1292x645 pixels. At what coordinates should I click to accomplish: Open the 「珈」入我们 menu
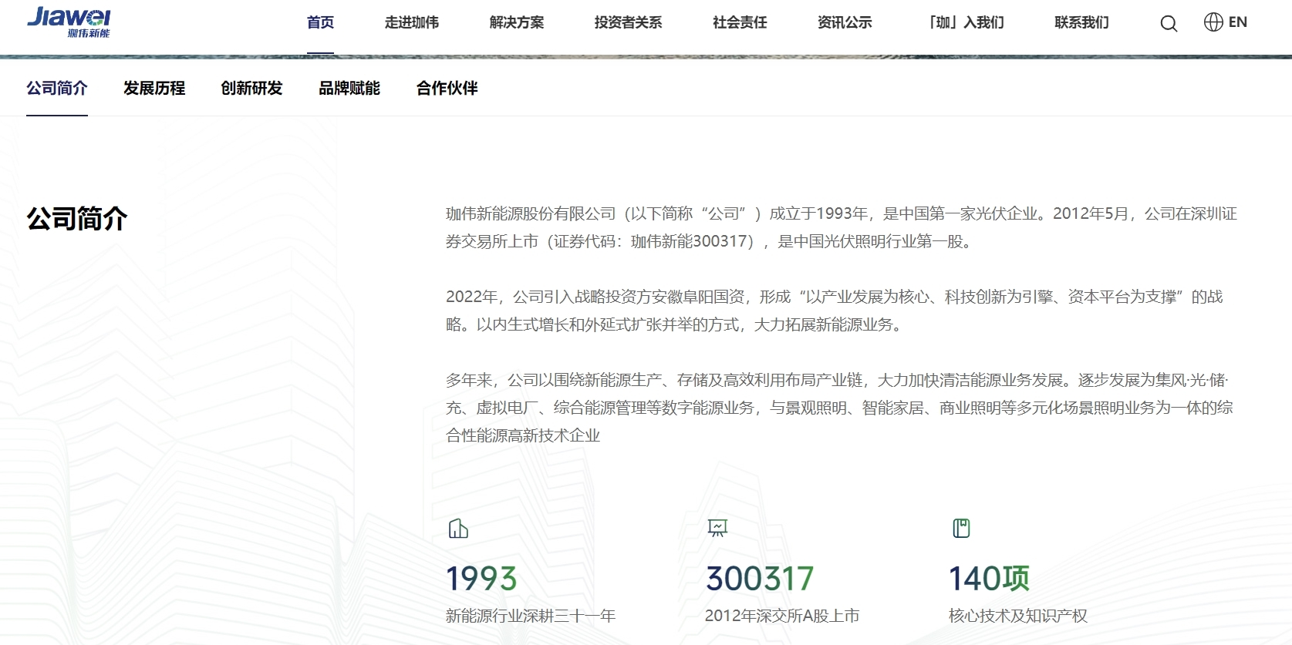964,22
